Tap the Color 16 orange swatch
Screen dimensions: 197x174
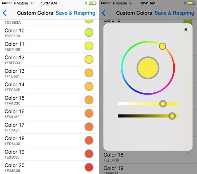89,113
